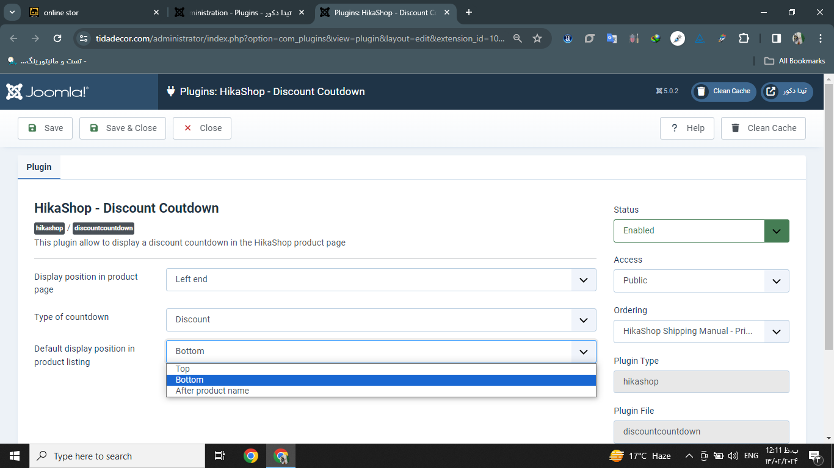
Task: Switch to the 'online stor' browser tab
Action: [94, 12]
